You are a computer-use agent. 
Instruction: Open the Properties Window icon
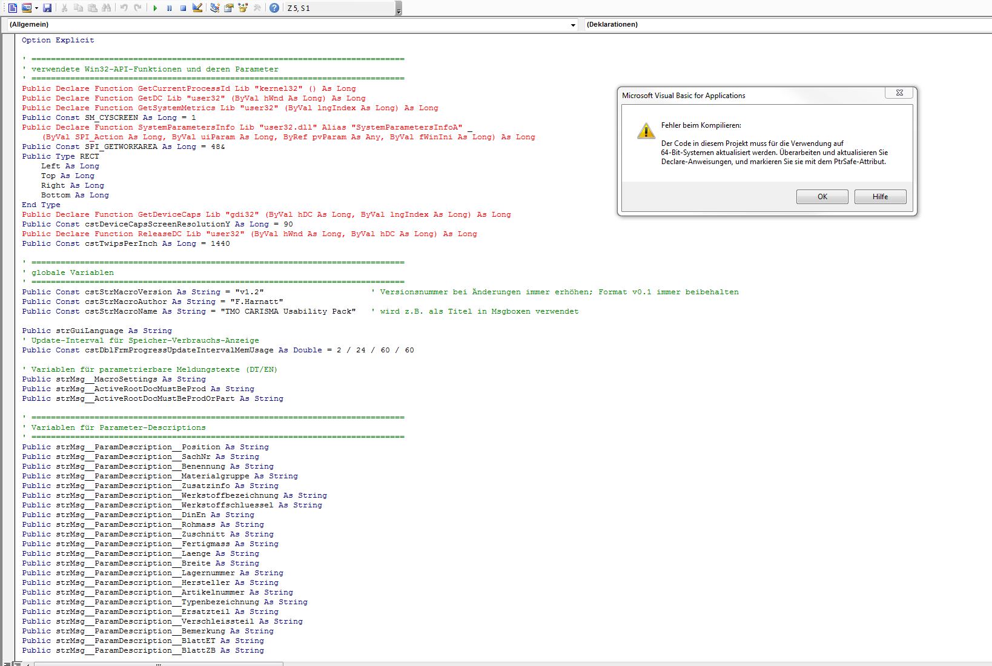point(229,8)
